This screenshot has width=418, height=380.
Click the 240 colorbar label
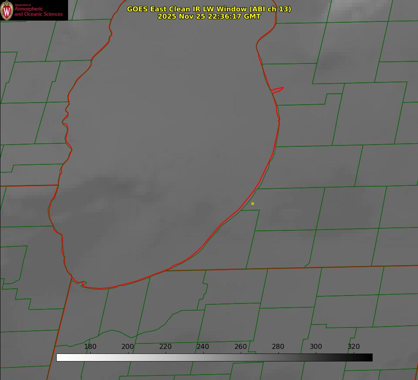pos(203,346)
